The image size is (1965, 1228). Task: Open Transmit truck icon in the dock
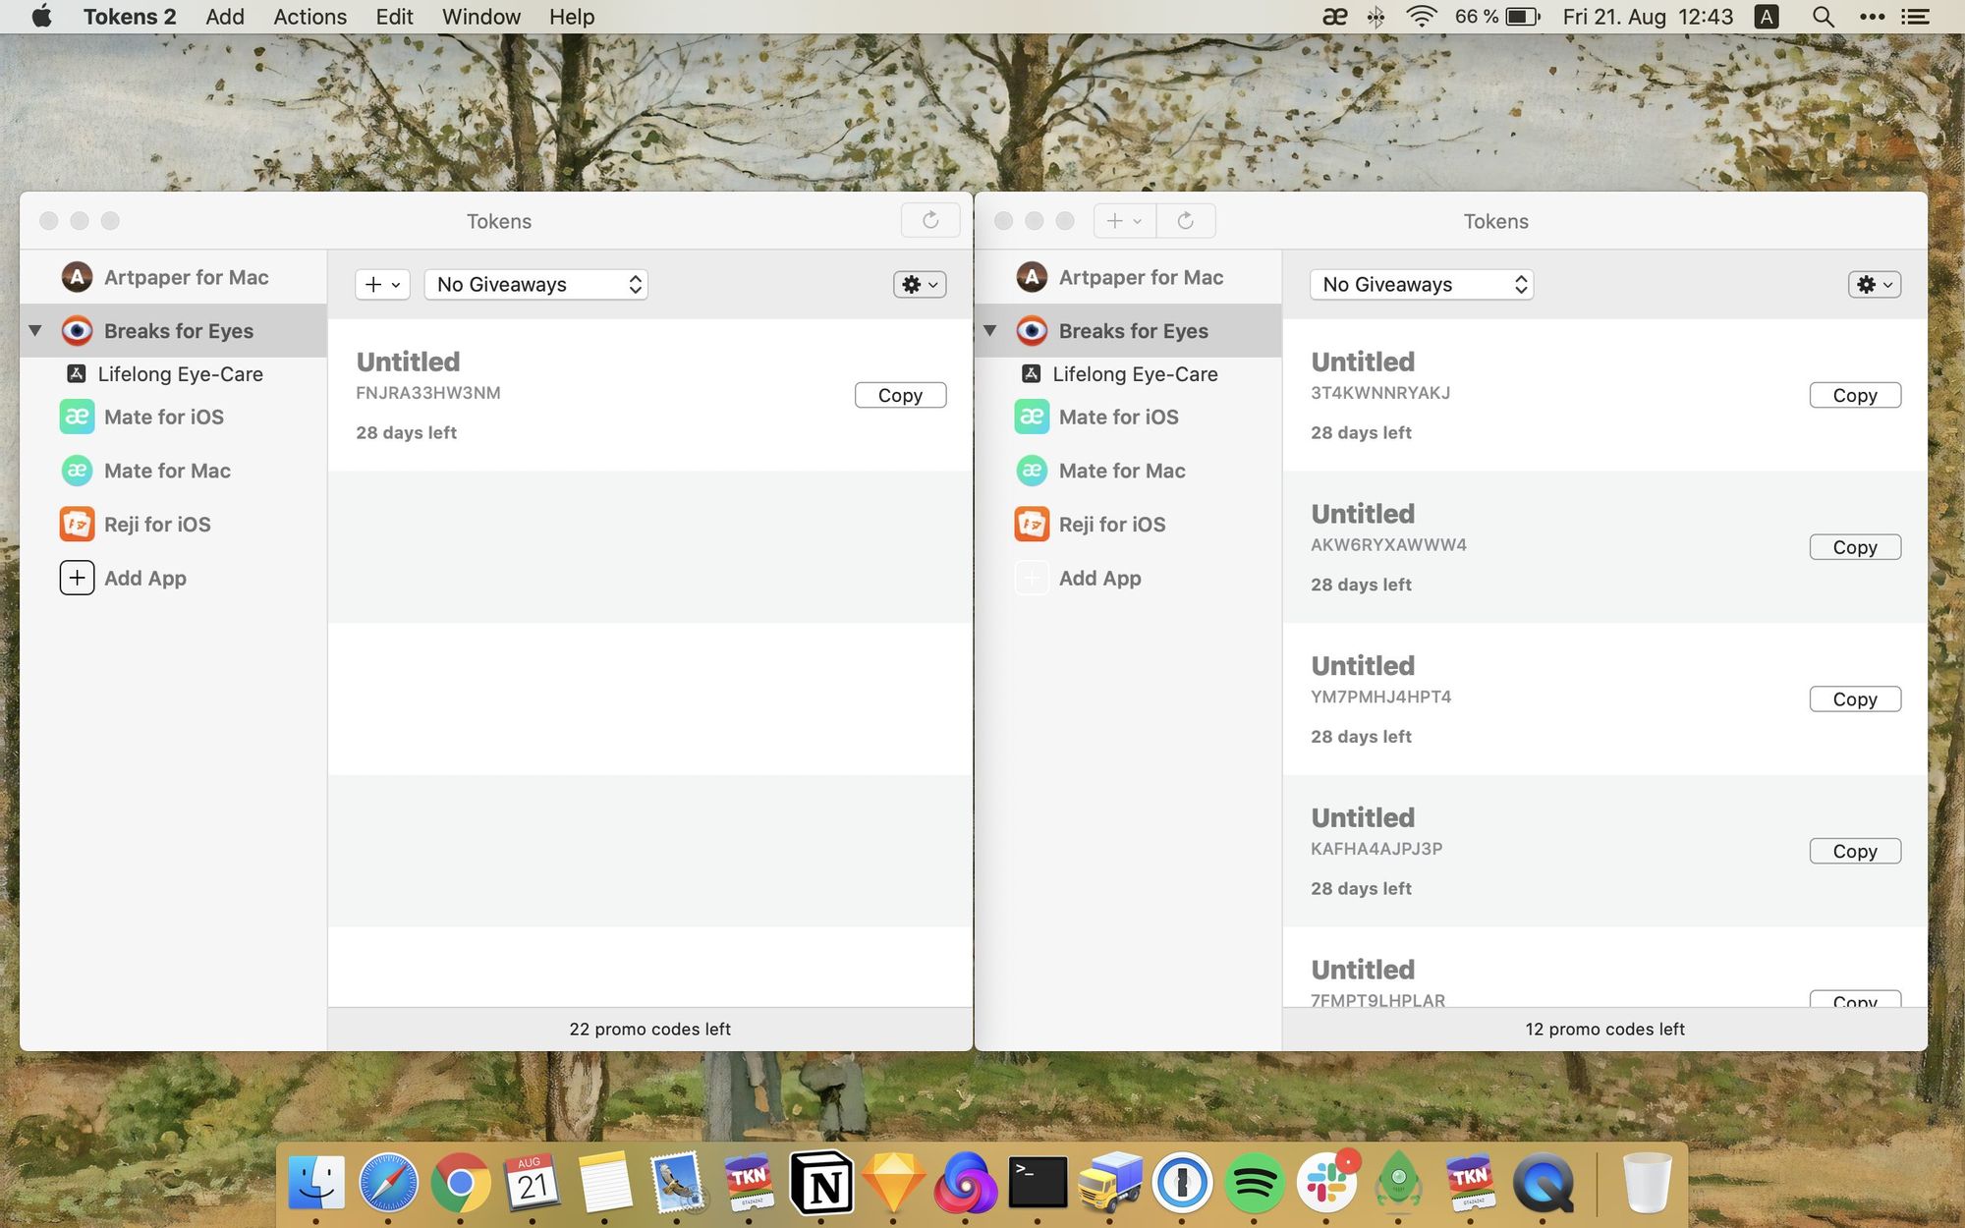point(1110,1183)
